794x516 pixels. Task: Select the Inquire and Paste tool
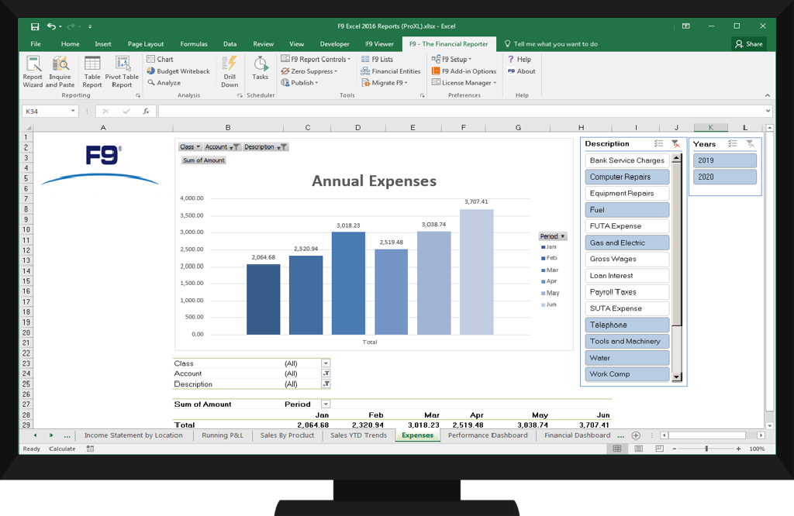pos(60,71)
